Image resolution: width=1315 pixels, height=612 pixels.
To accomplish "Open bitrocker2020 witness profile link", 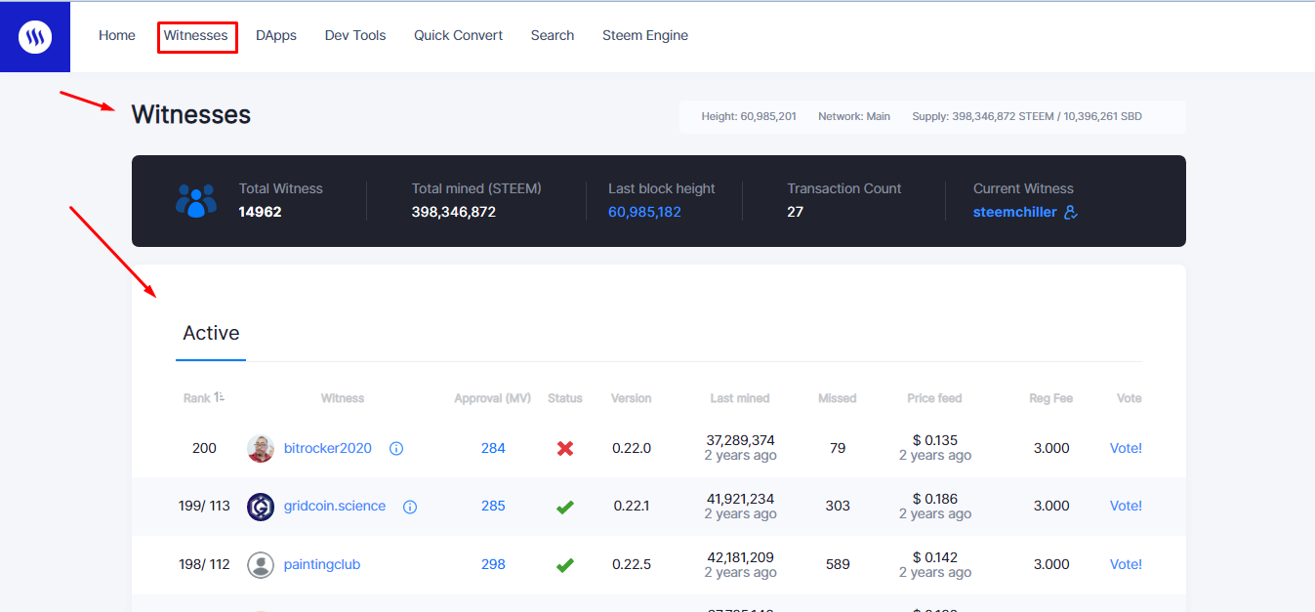I will 328,449.
